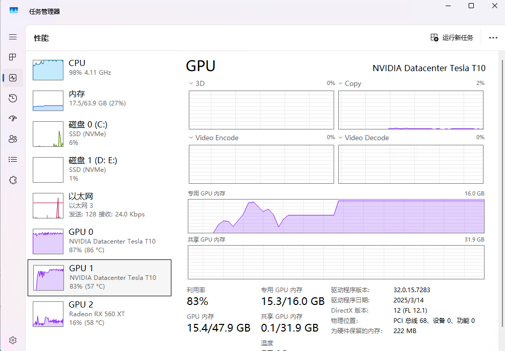The width and height of the screenshot is (505, 351).
Task: Click the 运行新任务 button
Action: (x=452, y=37)
